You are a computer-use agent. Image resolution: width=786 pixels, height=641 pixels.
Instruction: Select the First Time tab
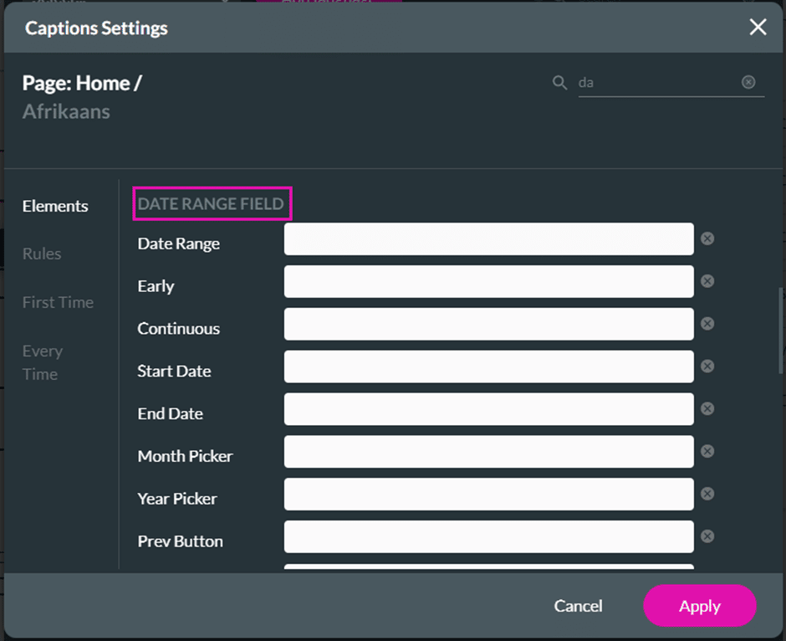tap(58, 302)
